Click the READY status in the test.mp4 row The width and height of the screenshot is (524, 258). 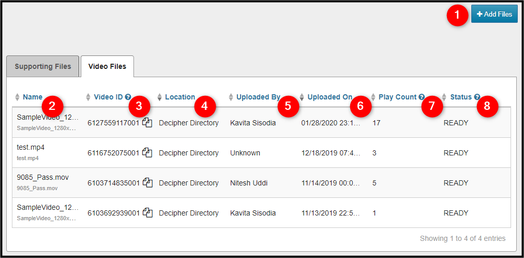tap(456, 153)
